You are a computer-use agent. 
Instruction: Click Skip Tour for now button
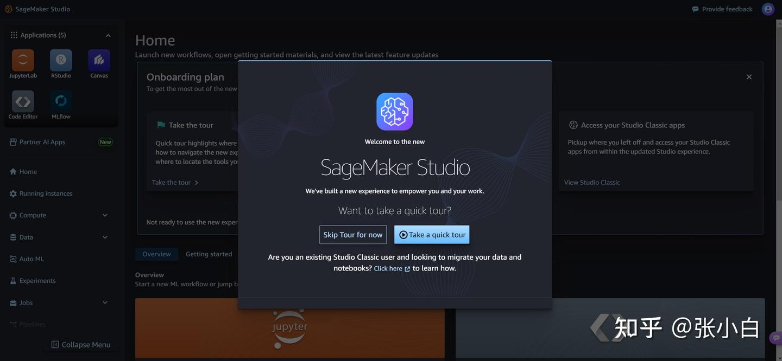[353, 235]
